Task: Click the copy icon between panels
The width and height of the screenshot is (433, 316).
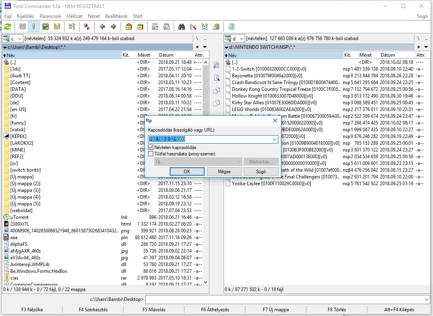Action: click(216, 90)
